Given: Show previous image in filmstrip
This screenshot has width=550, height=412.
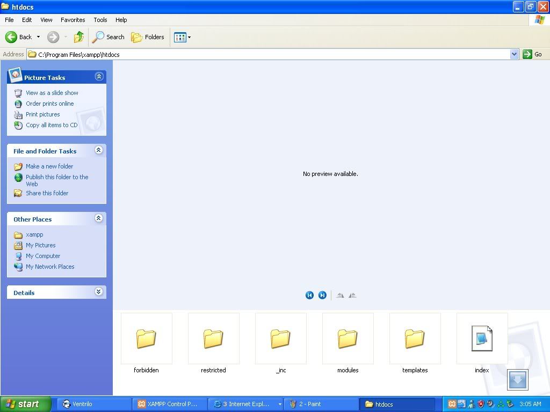Looking at the screenshot, I should coord(309,295).
